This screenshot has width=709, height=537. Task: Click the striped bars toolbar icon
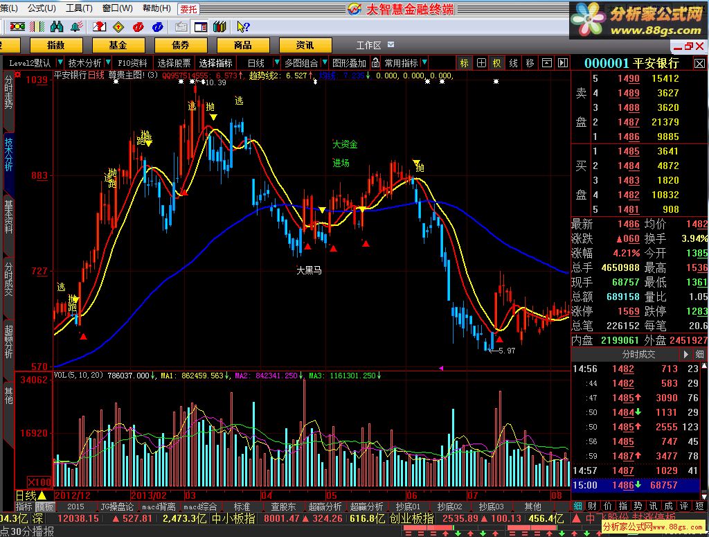[x=37, y=27]
